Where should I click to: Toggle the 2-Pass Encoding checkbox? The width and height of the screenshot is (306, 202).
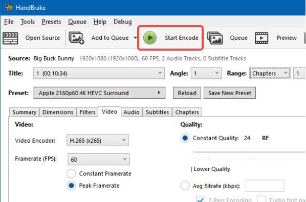tap(201, 199)
